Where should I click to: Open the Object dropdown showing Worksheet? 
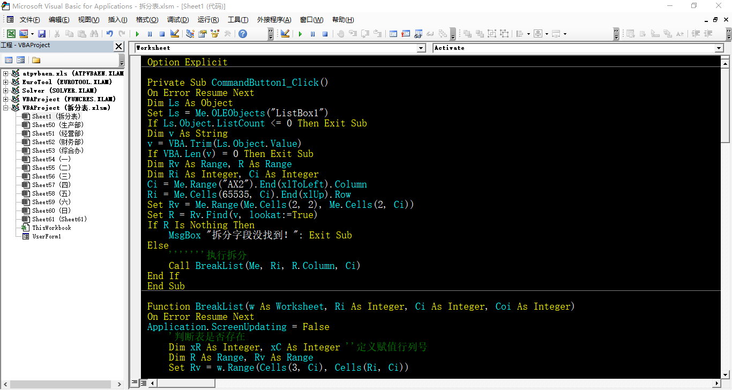point(421,48)
